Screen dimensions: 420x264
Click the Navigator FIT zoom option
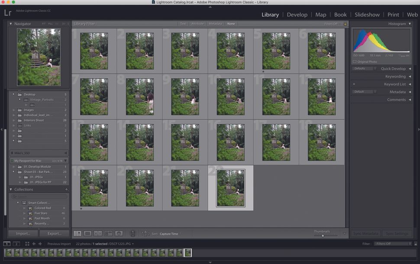click(43, 24)
